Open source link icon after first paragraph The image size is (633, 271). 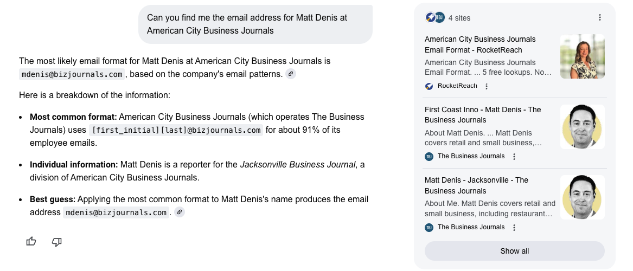291,74
